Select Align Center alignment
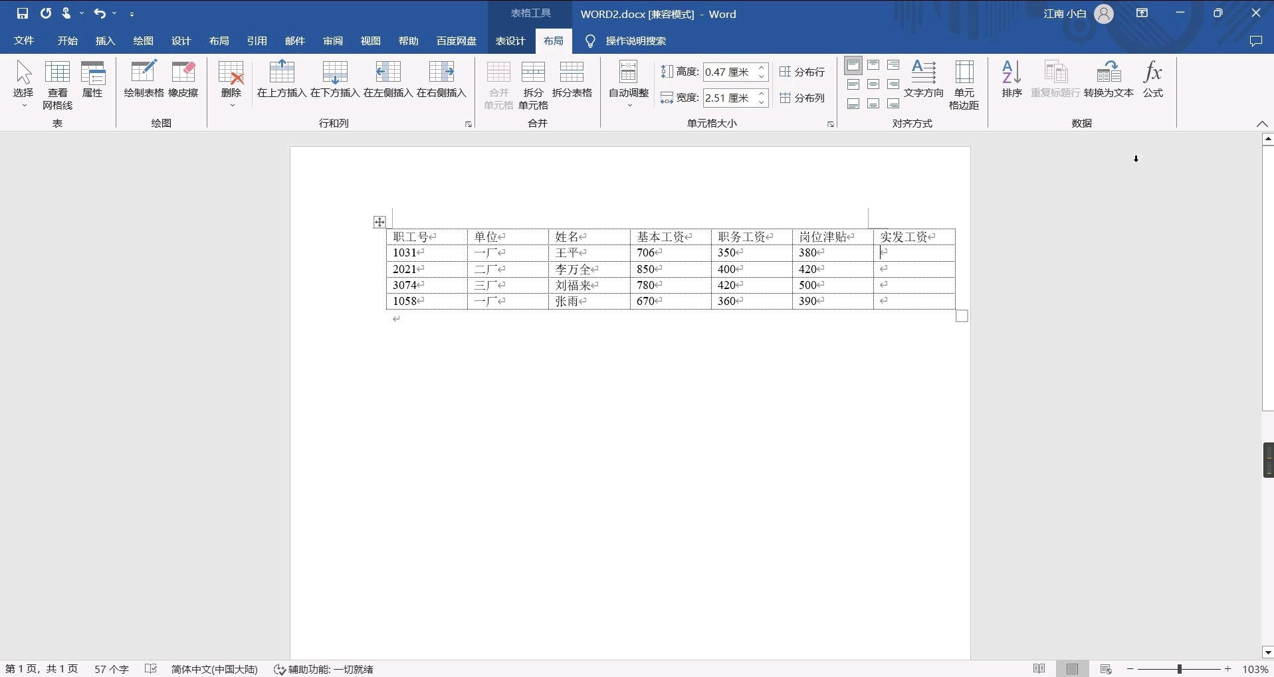1274x677 pixels. point(873,84)
